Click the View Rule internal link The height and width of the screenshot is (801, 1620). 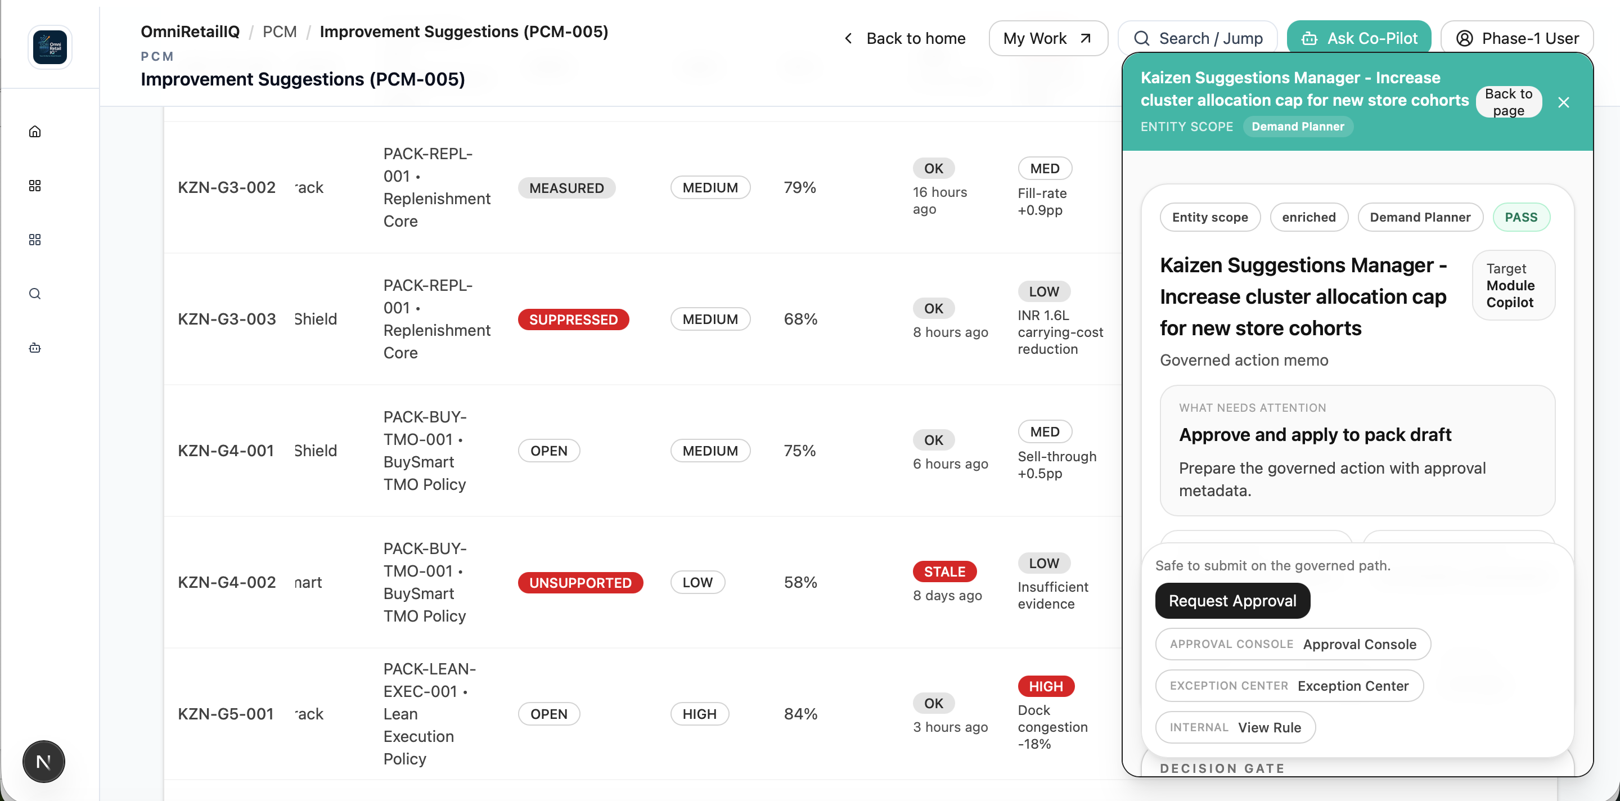(x=1235, y=727)
